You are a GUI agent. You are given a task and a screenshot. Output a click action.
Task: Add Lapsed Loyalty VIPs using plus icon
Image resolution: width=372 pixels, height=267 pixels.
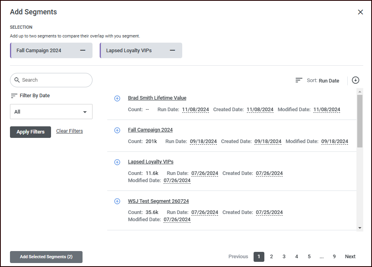117,162
